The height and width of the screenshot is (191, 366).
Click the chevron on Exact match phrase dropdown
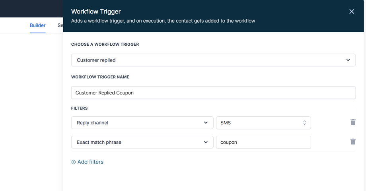(206, 142)
